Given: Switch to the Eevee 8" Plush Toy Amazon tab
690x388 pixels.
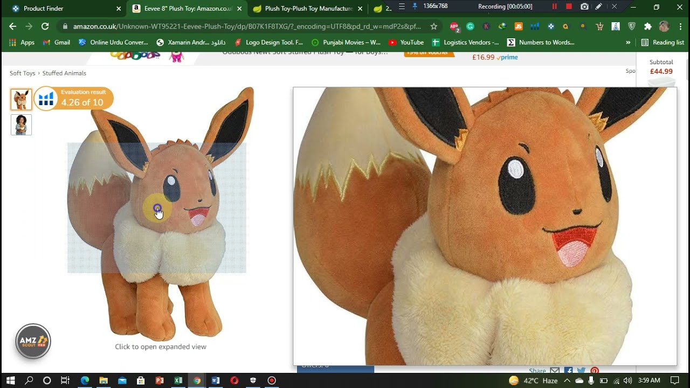Looking at the screenshot, I should (188, 9).
